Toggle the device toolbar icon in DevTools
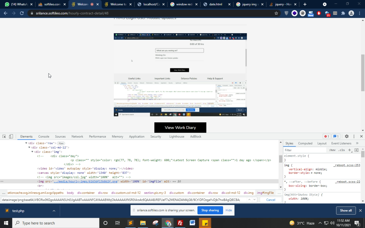The image size is (365, 228). (11, 136)
